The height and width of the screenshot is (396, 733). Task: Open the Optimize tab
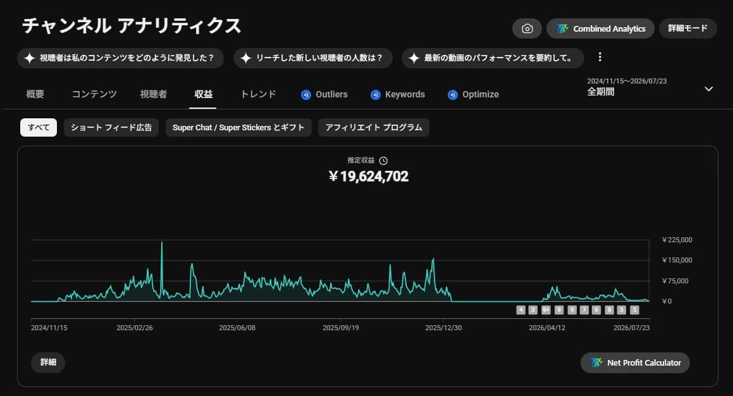coord(473,94)
